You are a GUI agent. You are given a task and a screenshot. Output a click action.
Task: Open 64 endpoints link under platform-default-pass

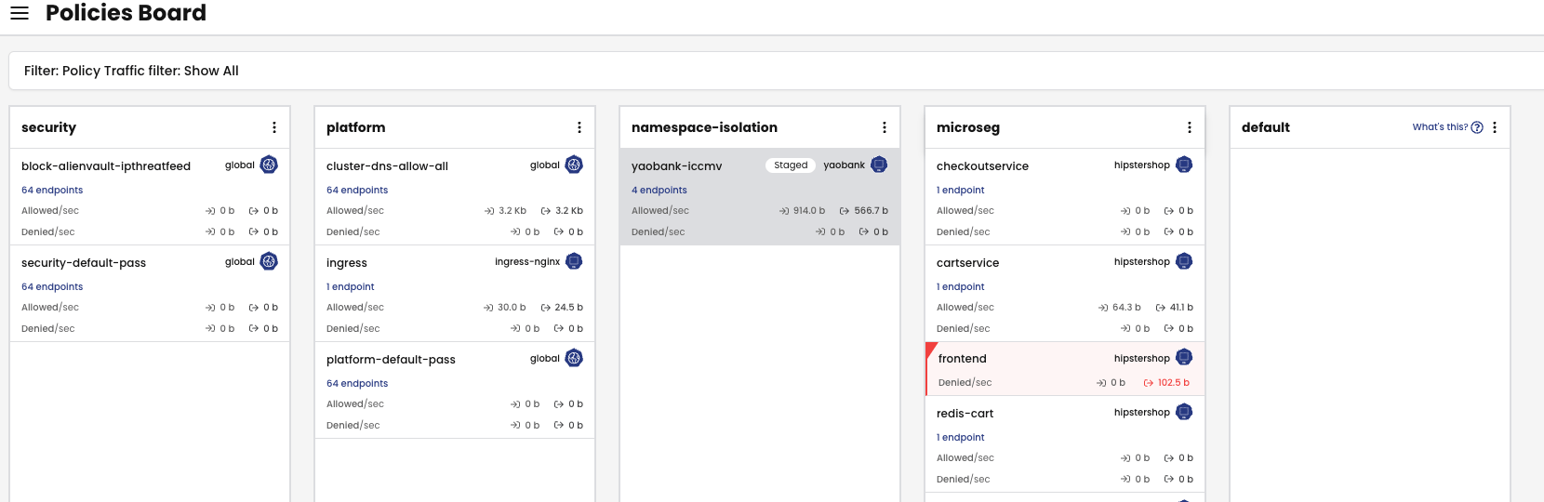[357, 383]
